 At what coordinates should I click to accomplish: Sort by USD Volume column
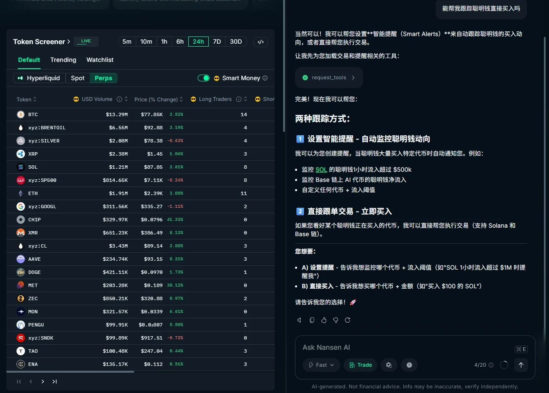pyautogui.click(x=126, y=99)
